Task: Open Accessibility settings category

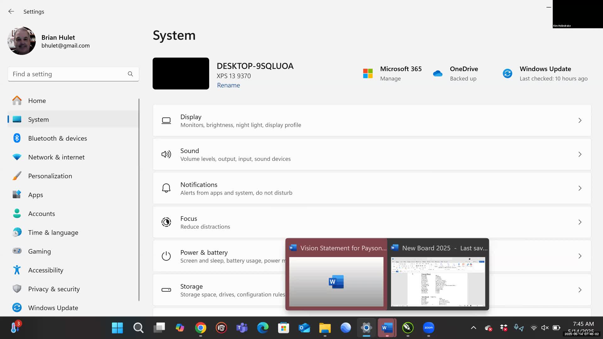Action: pos(46,270)
